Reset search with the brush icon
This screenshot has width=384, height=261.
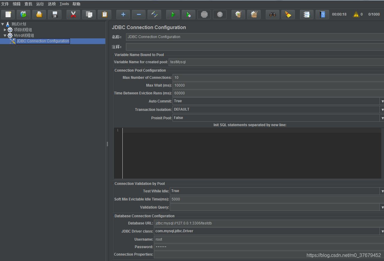pyautogui.click(x=288, y=14)
